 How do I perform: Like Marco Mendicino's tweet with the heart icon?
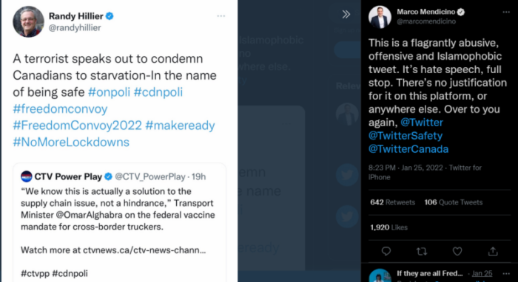[x=457, y=251]
